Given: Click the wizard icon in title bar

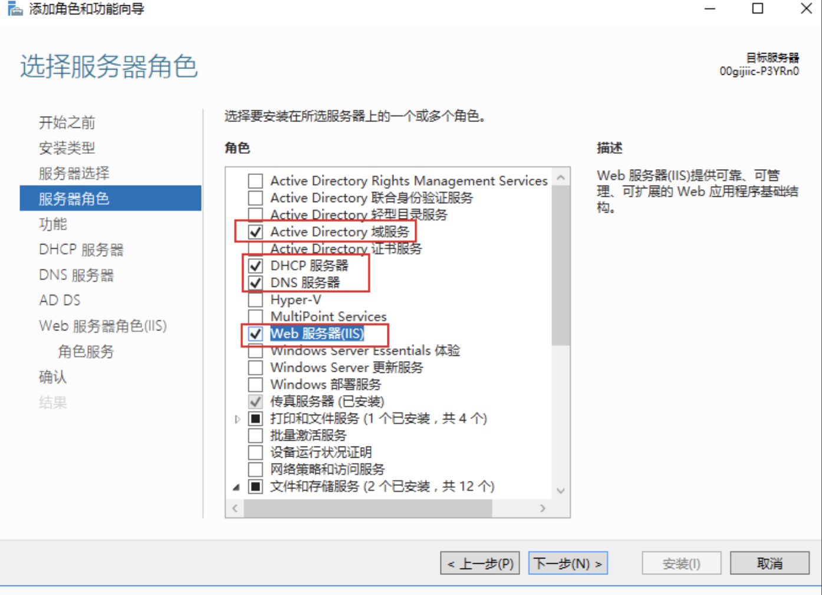Looking at the screenshot, I should point(15,8).
